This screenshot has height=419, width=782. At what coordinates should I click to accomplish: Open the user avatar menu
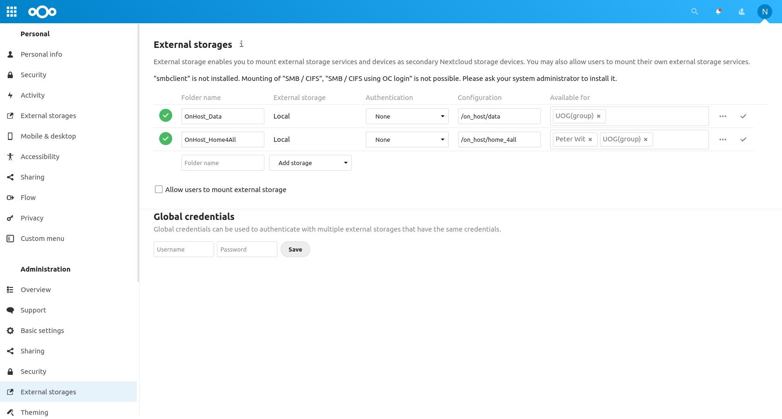click(x=764, y=12)
